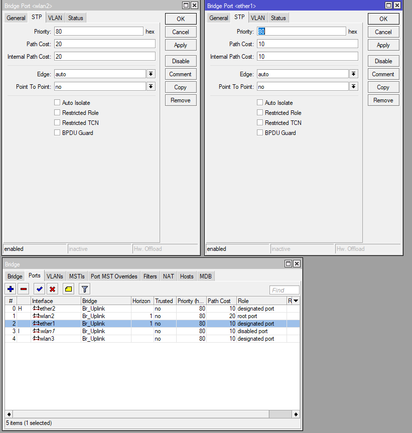The image size is (412, 433).
Task: Click Comment in the ether1 window
Action: click(383, 74)
